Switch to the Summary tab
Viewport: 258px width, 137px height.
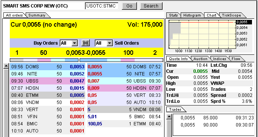tap(37, 15)
